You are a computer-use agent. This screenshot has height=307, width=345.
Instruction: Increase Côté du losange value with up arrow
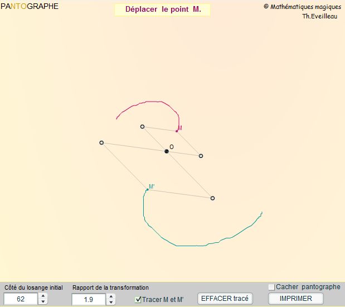tap(43, 296)
